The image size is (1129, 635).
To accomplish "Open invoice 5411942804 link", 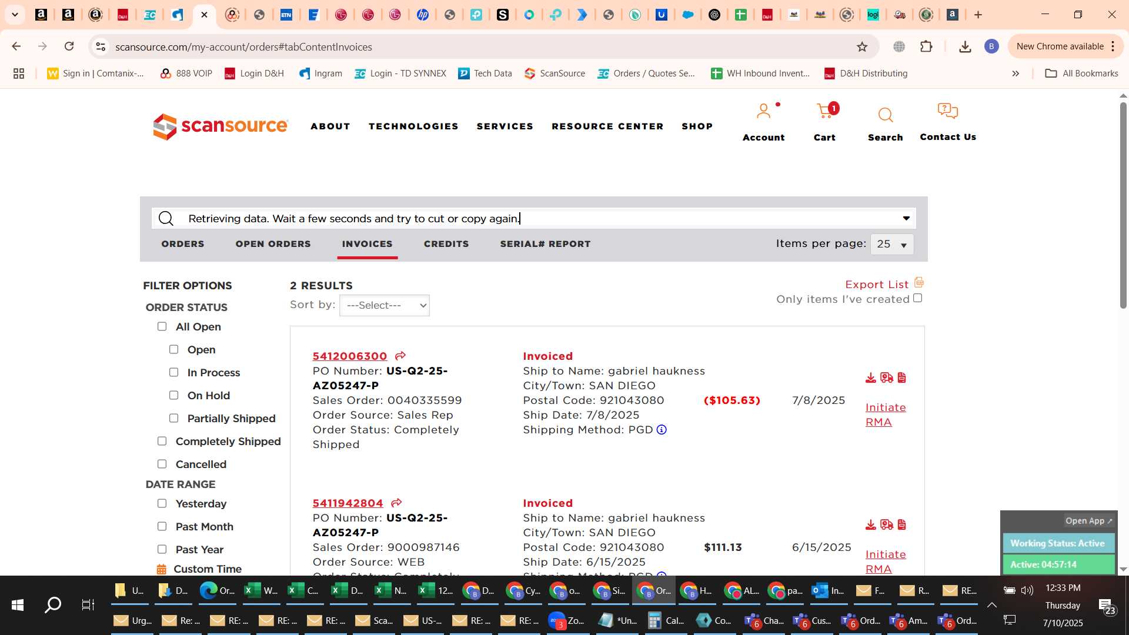I will [x=348, y=503].
